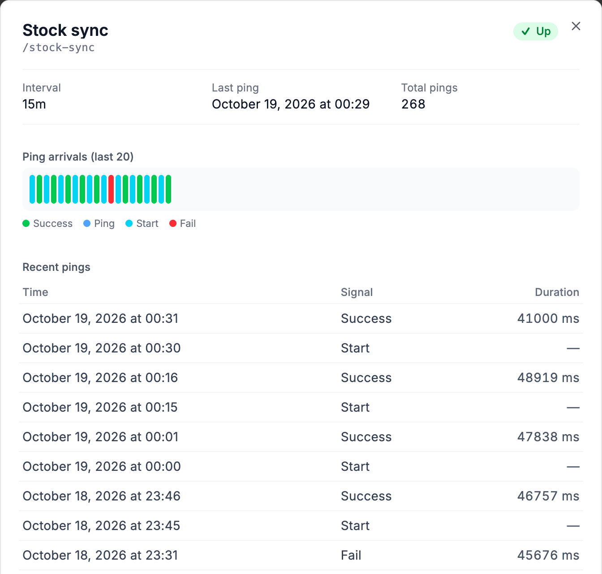602x574 pixels.
Task: Click the Time column header
Action: [x=35, y=292]
